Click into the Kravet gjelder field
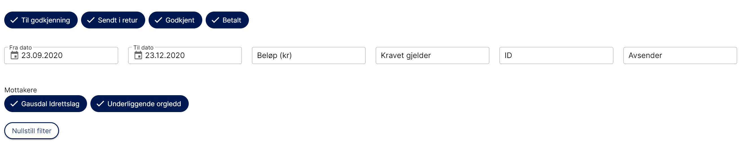The width and height of the screenshot is (741, 147). [x=432, y=55]
